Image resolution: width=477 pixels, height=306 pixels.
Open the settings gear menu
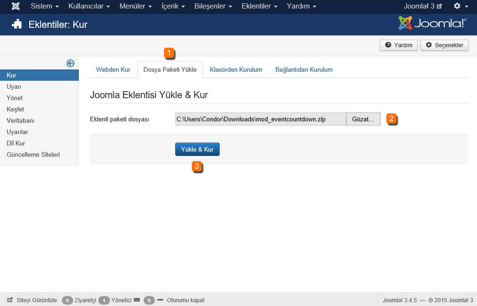[x=460, y=6]
